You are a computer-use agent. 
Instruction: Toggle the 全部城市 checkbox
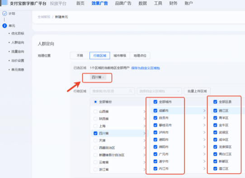coord(155,102)
